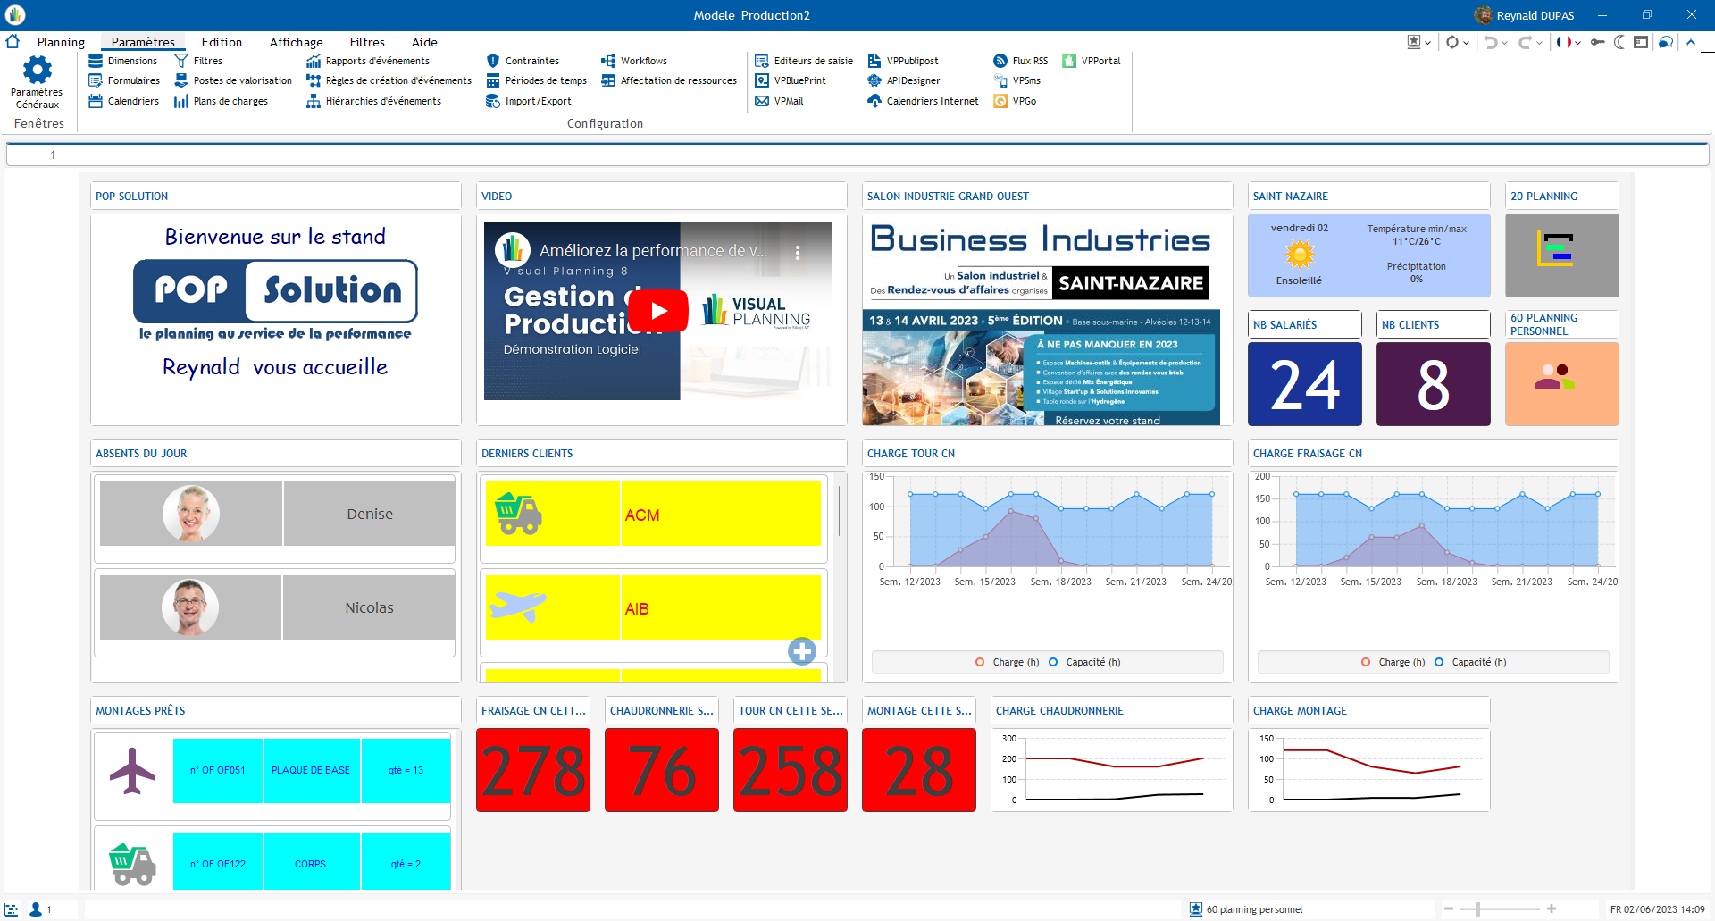Select the Paramètres ribbon tab

(x=143, y=42)
